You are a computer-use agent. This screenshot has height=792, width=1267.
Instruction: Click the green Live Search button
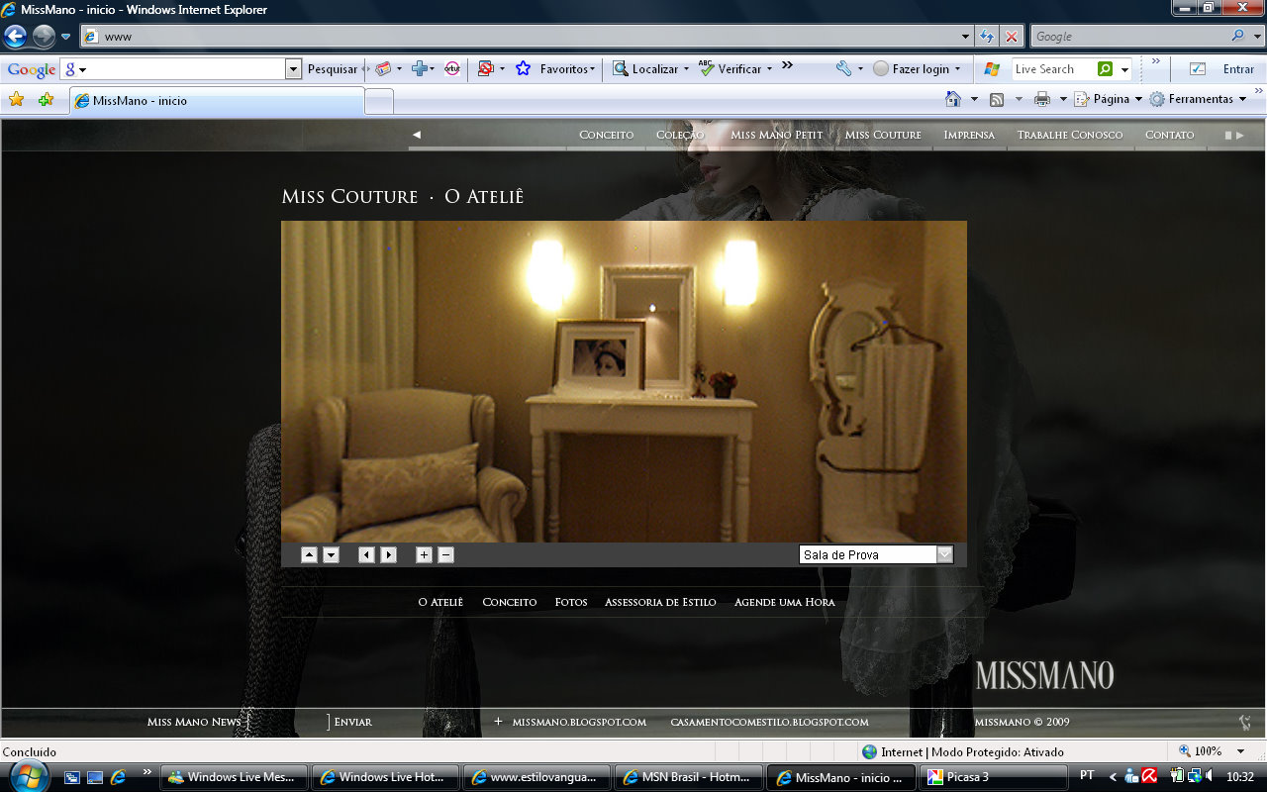pos(1106,69)
